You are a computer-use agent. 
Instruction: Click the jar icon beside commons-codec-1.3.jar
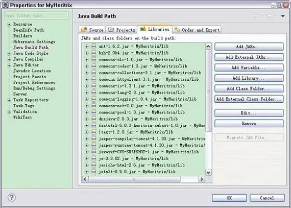94,66
